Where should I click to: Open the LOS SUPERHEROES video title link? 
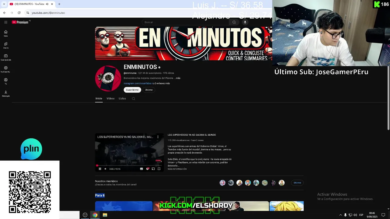pyautogui.click(x=192, y=135)
